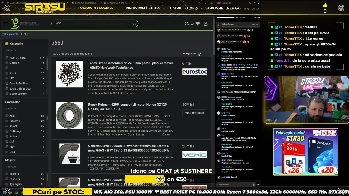Open the Topex Set de distantieri product
The image size is (349, 196).
(x=131, y=65)
